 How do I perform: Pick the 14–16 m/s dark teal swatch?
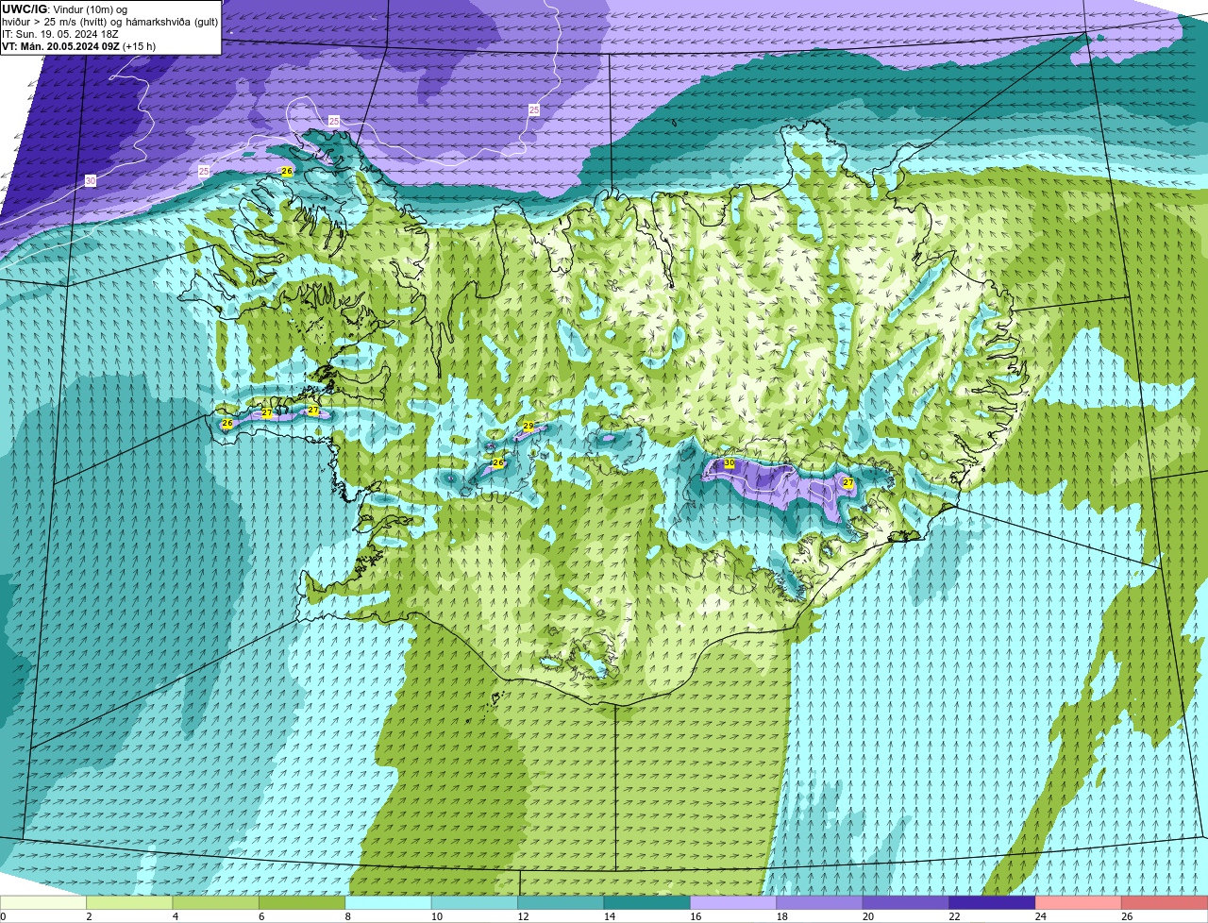click(x=647, y=902)
